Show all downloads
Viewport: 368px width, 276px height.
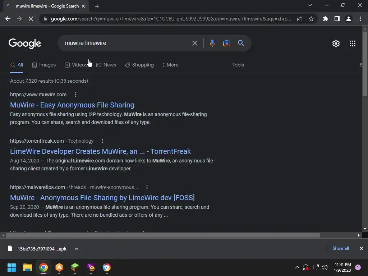click(x=341, y=248)
